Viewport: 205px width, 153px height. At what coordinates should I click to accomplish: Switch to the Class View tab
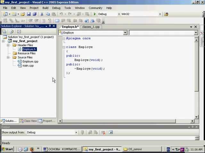coord(29,121)
